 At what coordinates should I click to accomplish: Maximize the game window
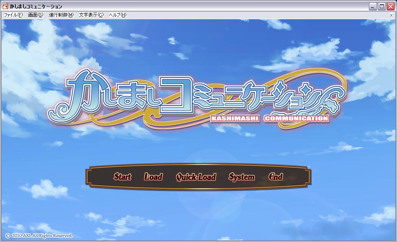click(382, 6)
